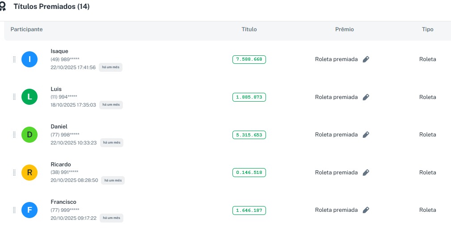Click the pencil edit icon in Isaque's row

pyautogui.click(x=366, y=59)
